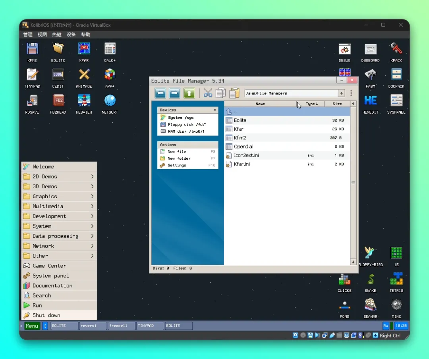Click New folder in Actions panel

click(187, 158)
